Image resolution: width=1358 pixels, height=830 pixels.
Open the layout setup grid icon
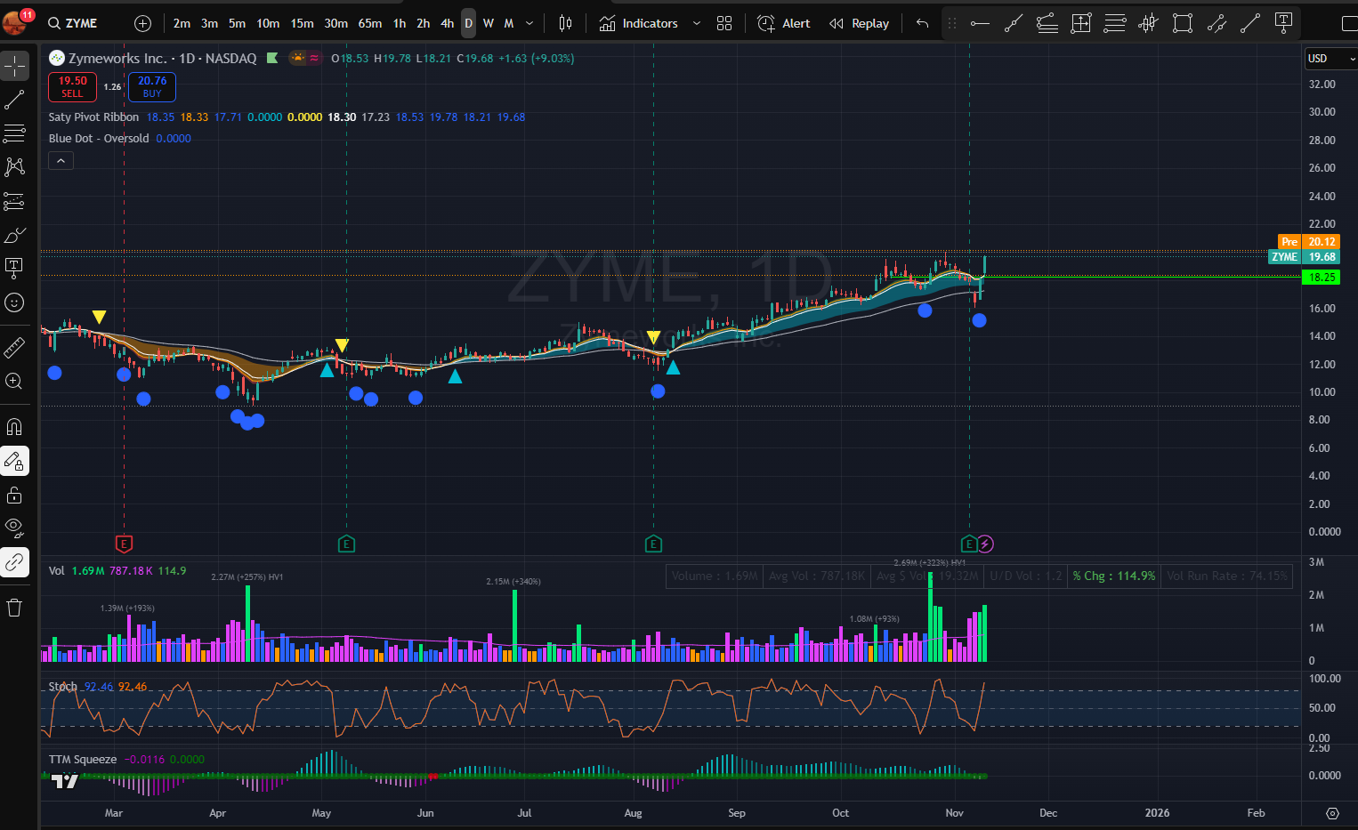[724, 23]
